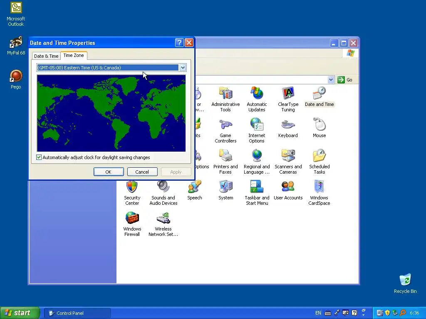Open Windows Firewall icon
This screenshot has height=319, width=426.
132,224
